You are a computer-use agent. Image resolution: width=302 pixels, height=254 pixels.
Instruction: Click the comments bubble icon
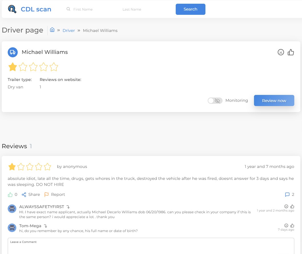pyautogui.click(x=287, y=195)
